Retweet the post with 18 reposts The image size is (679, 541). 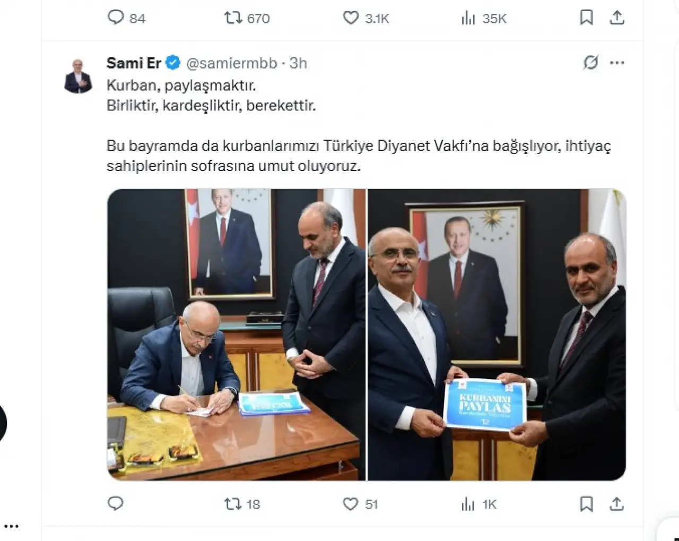(242, 504)
